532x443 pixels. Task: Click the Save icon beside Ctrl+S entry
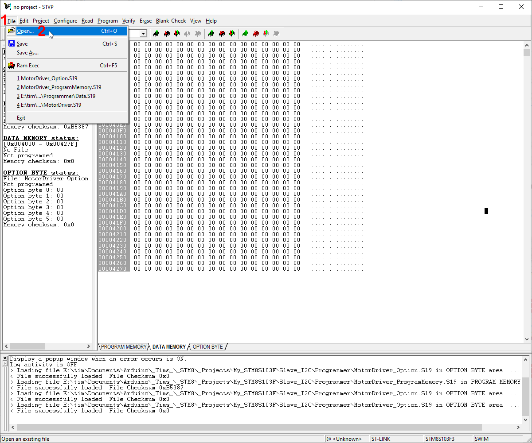(11, 43)
